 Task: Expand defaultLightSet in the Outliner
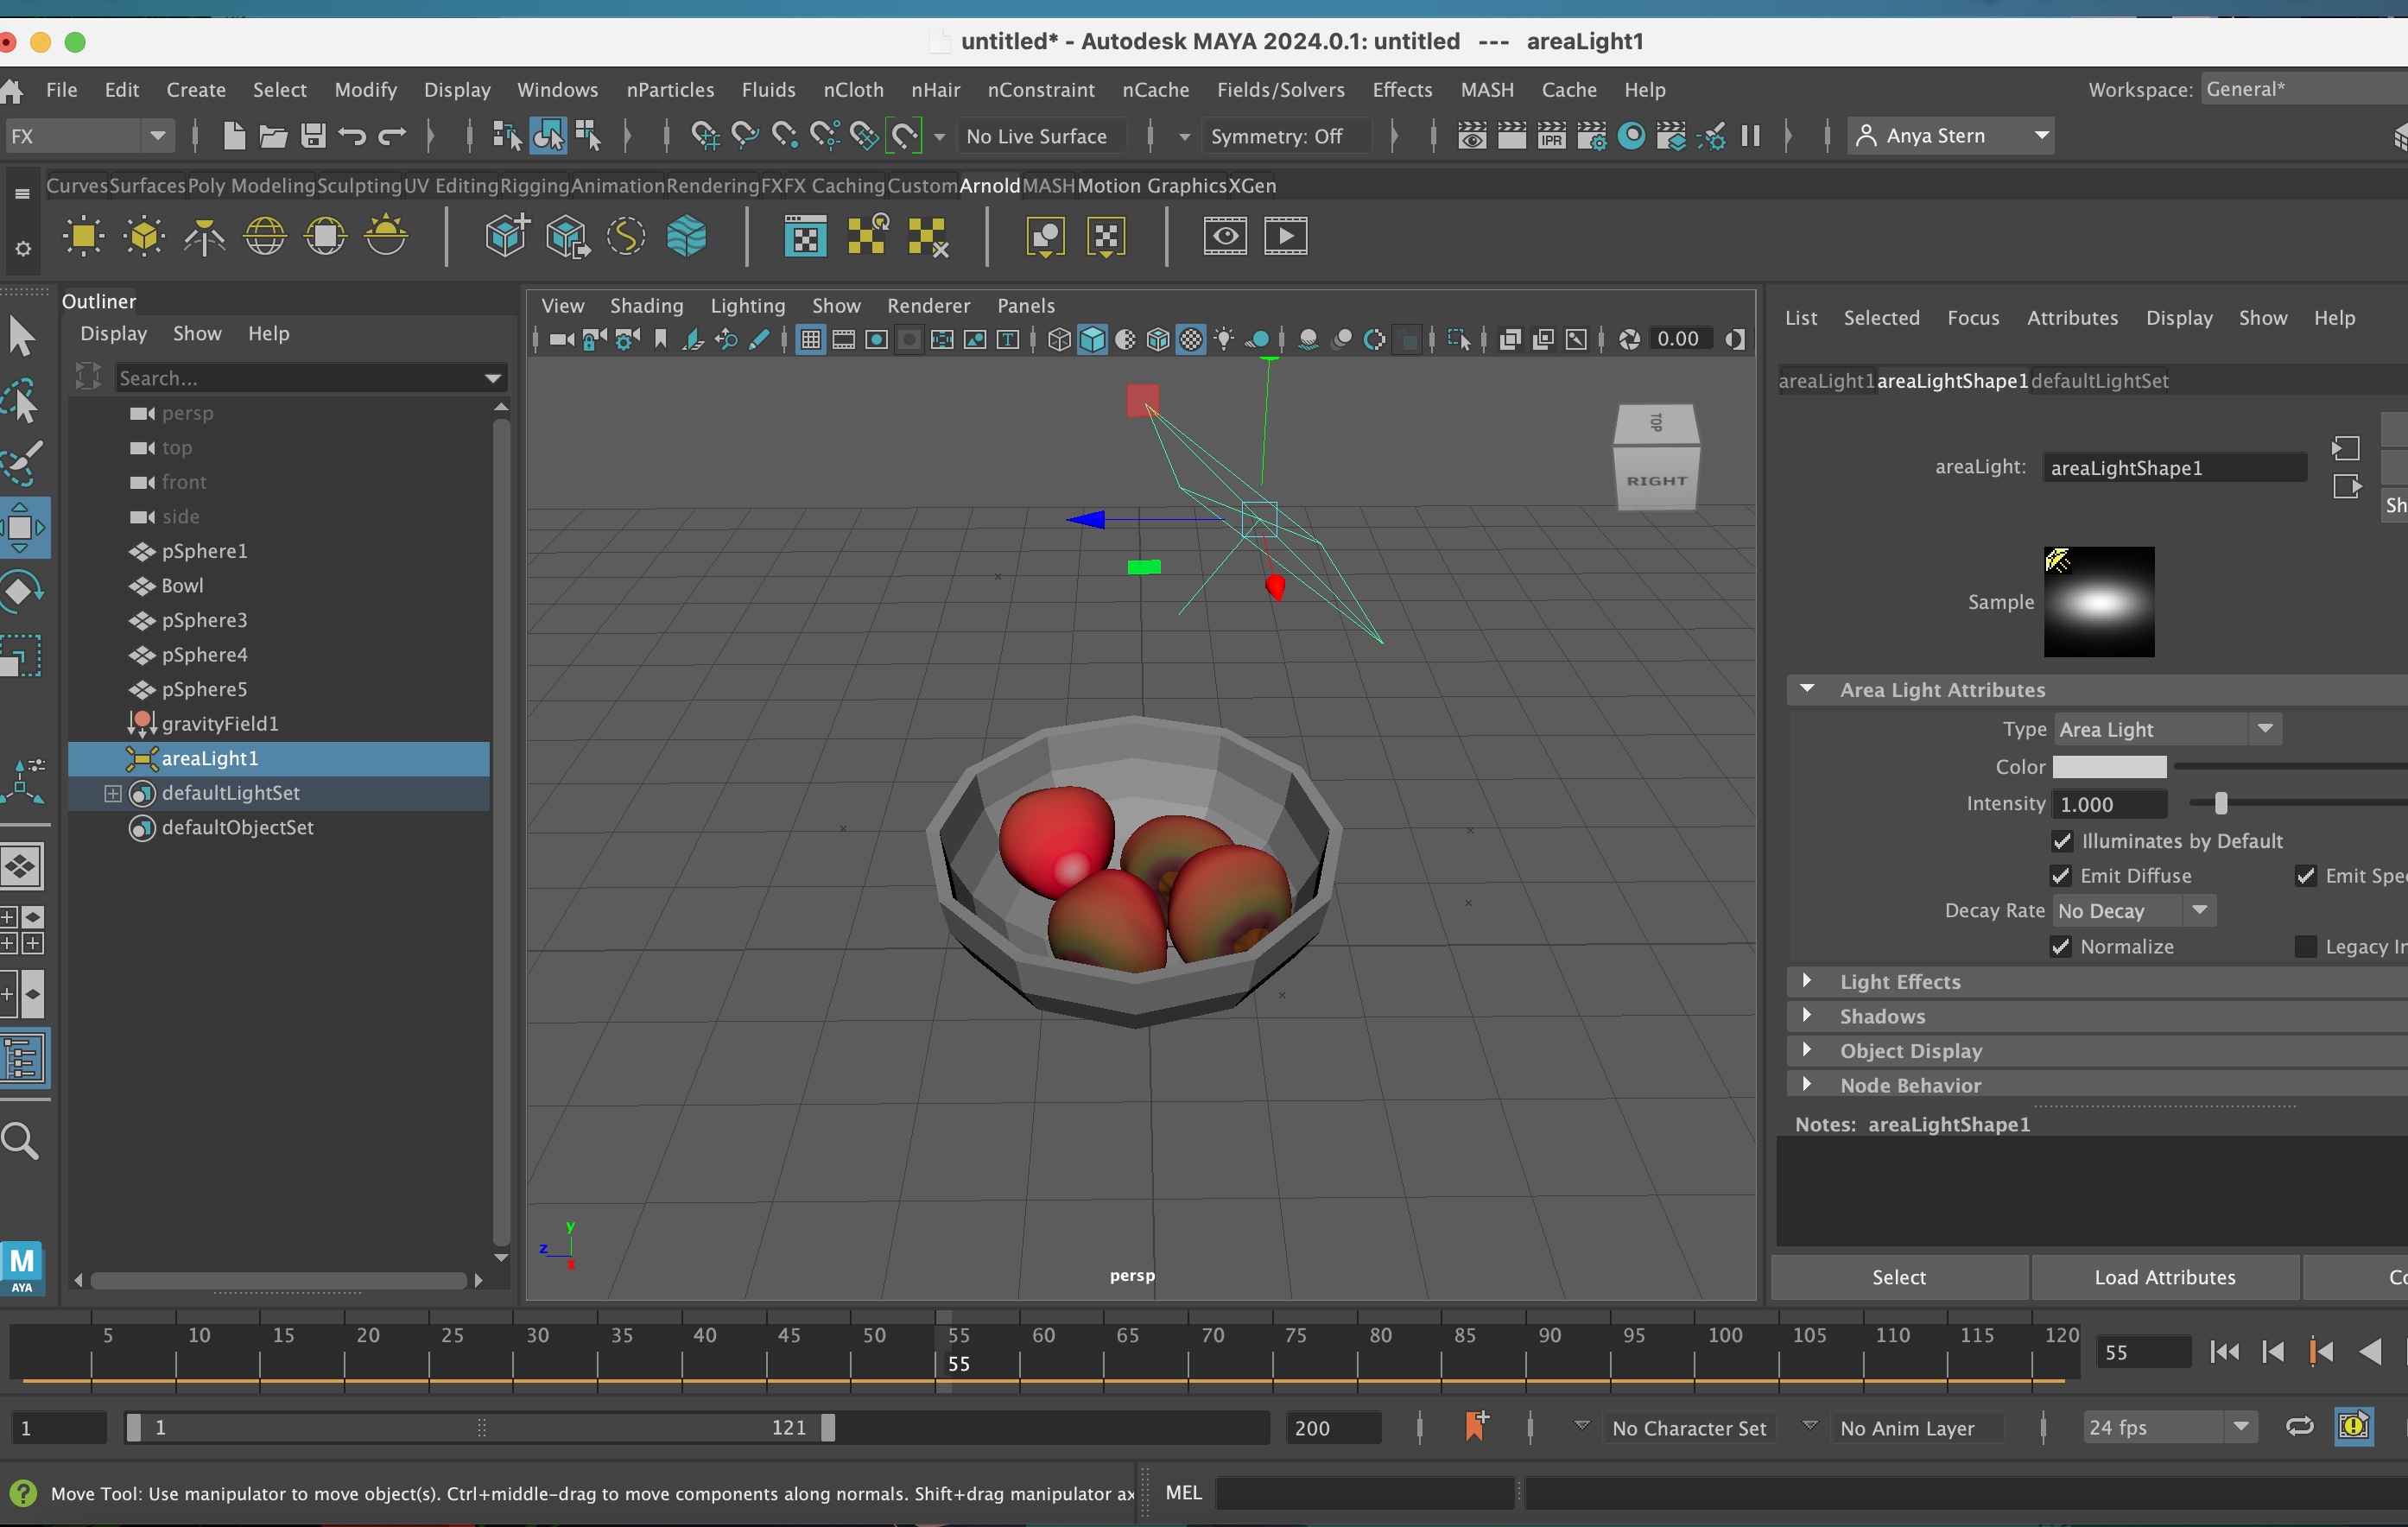(113, 793)
